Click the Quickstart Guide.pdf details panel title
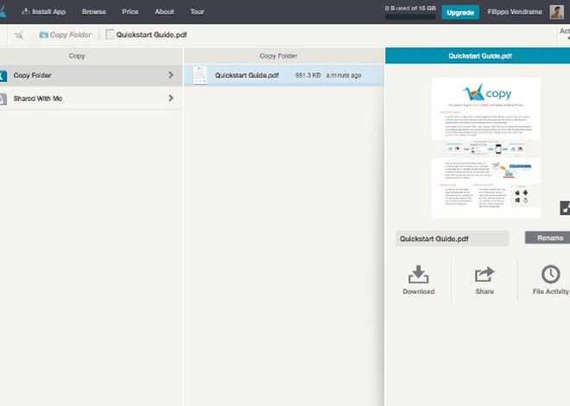The width and height of the screenshot is (570, 406). click(x=480, y=56)
